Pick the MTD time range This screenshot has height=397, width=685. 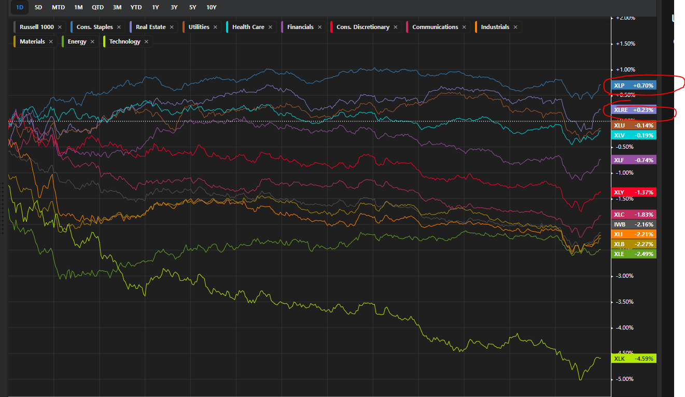[58, 7]
